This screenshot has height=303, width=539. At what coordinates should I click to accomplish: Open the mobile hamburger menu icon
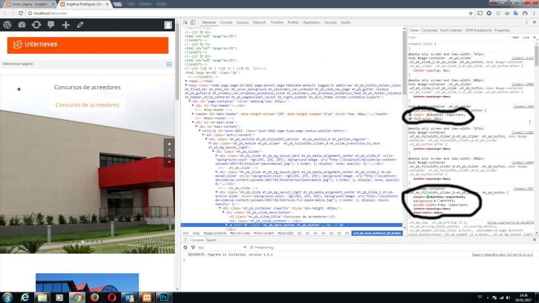pyautogui.click(x=169, y=64)
